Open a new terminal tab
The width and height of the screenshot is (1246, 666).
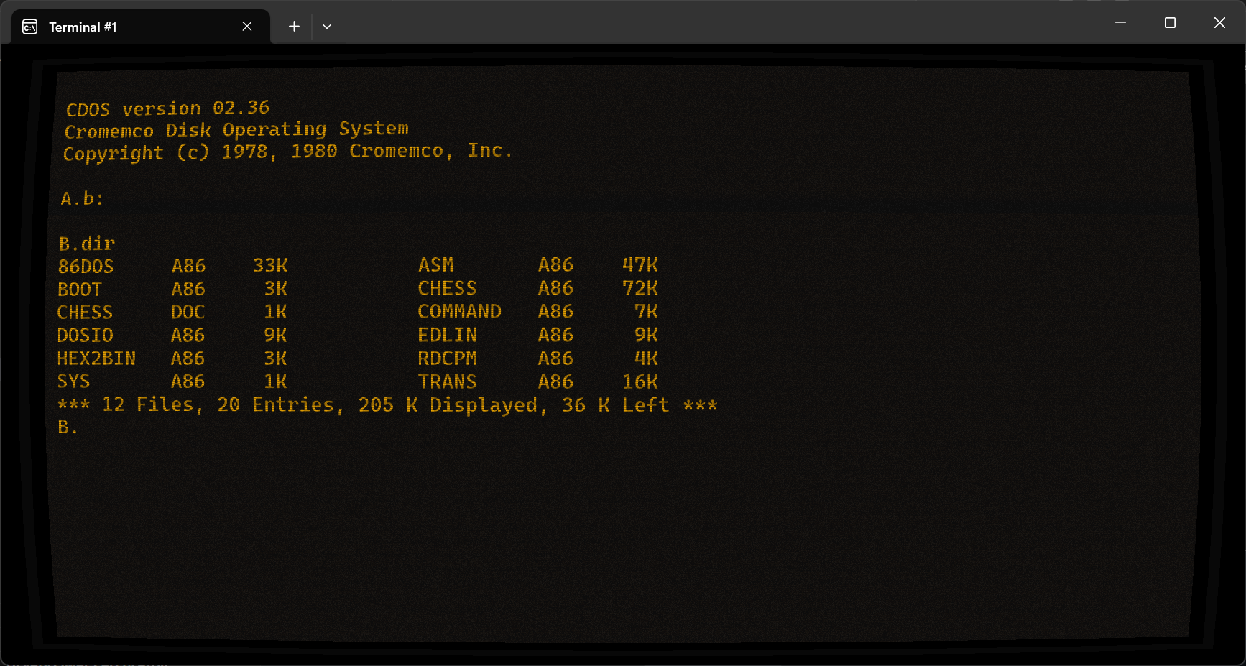(x=294, y=27)
